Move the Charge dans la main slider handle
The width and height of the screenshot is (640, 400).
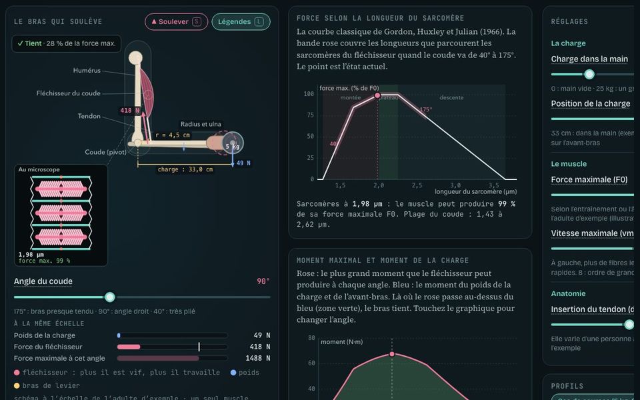tap(589, 74)
